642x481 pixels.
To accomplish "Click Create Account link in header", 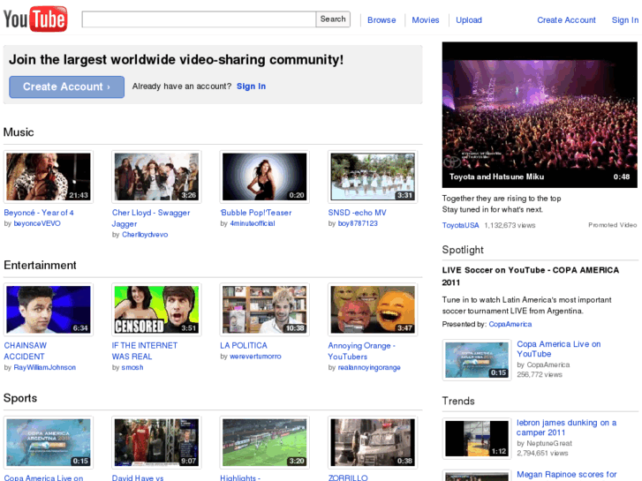I will 566,20.
